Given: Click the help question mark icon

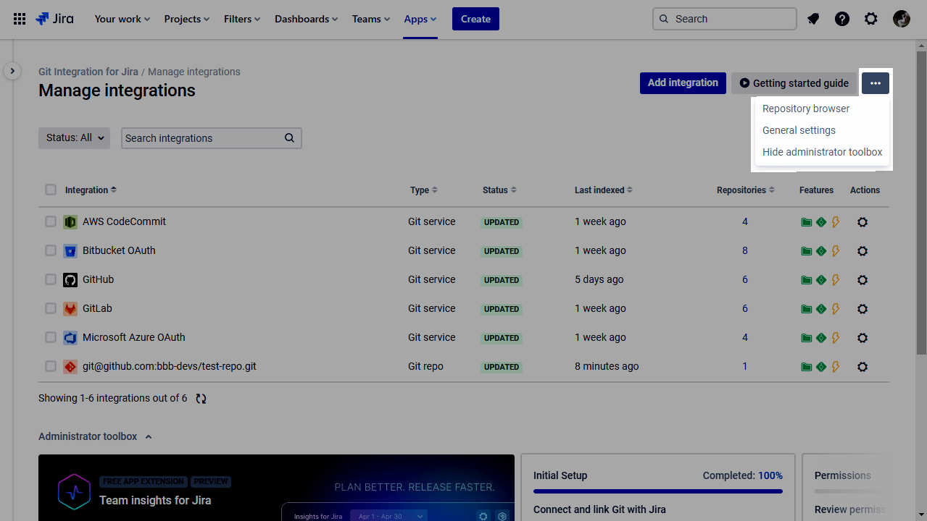Looking at the screenshot, I should tap(842, 19).
